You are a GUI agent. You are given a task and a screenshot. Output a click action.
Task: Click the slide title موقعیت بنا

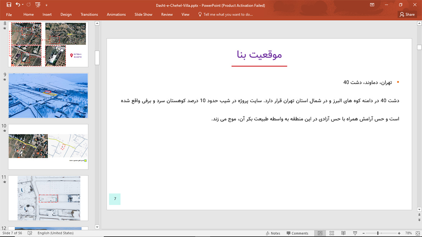[x=259, y=54]
